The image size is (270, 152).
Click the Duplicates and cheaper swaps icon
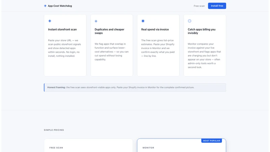tap(96, 21)
